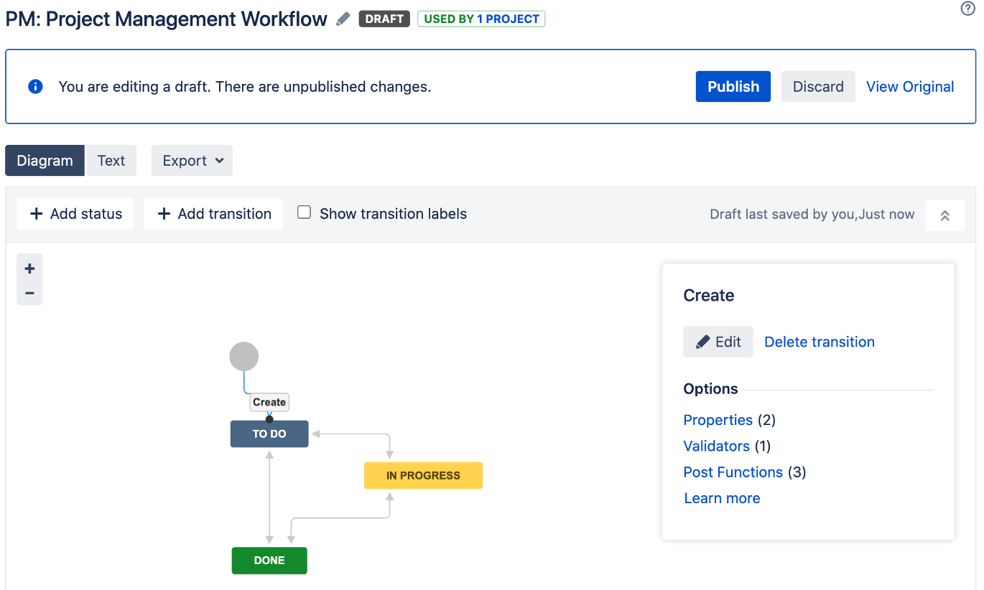Enable the Show transition labels checkbox
984x590 pixels.
coord(304,212)
